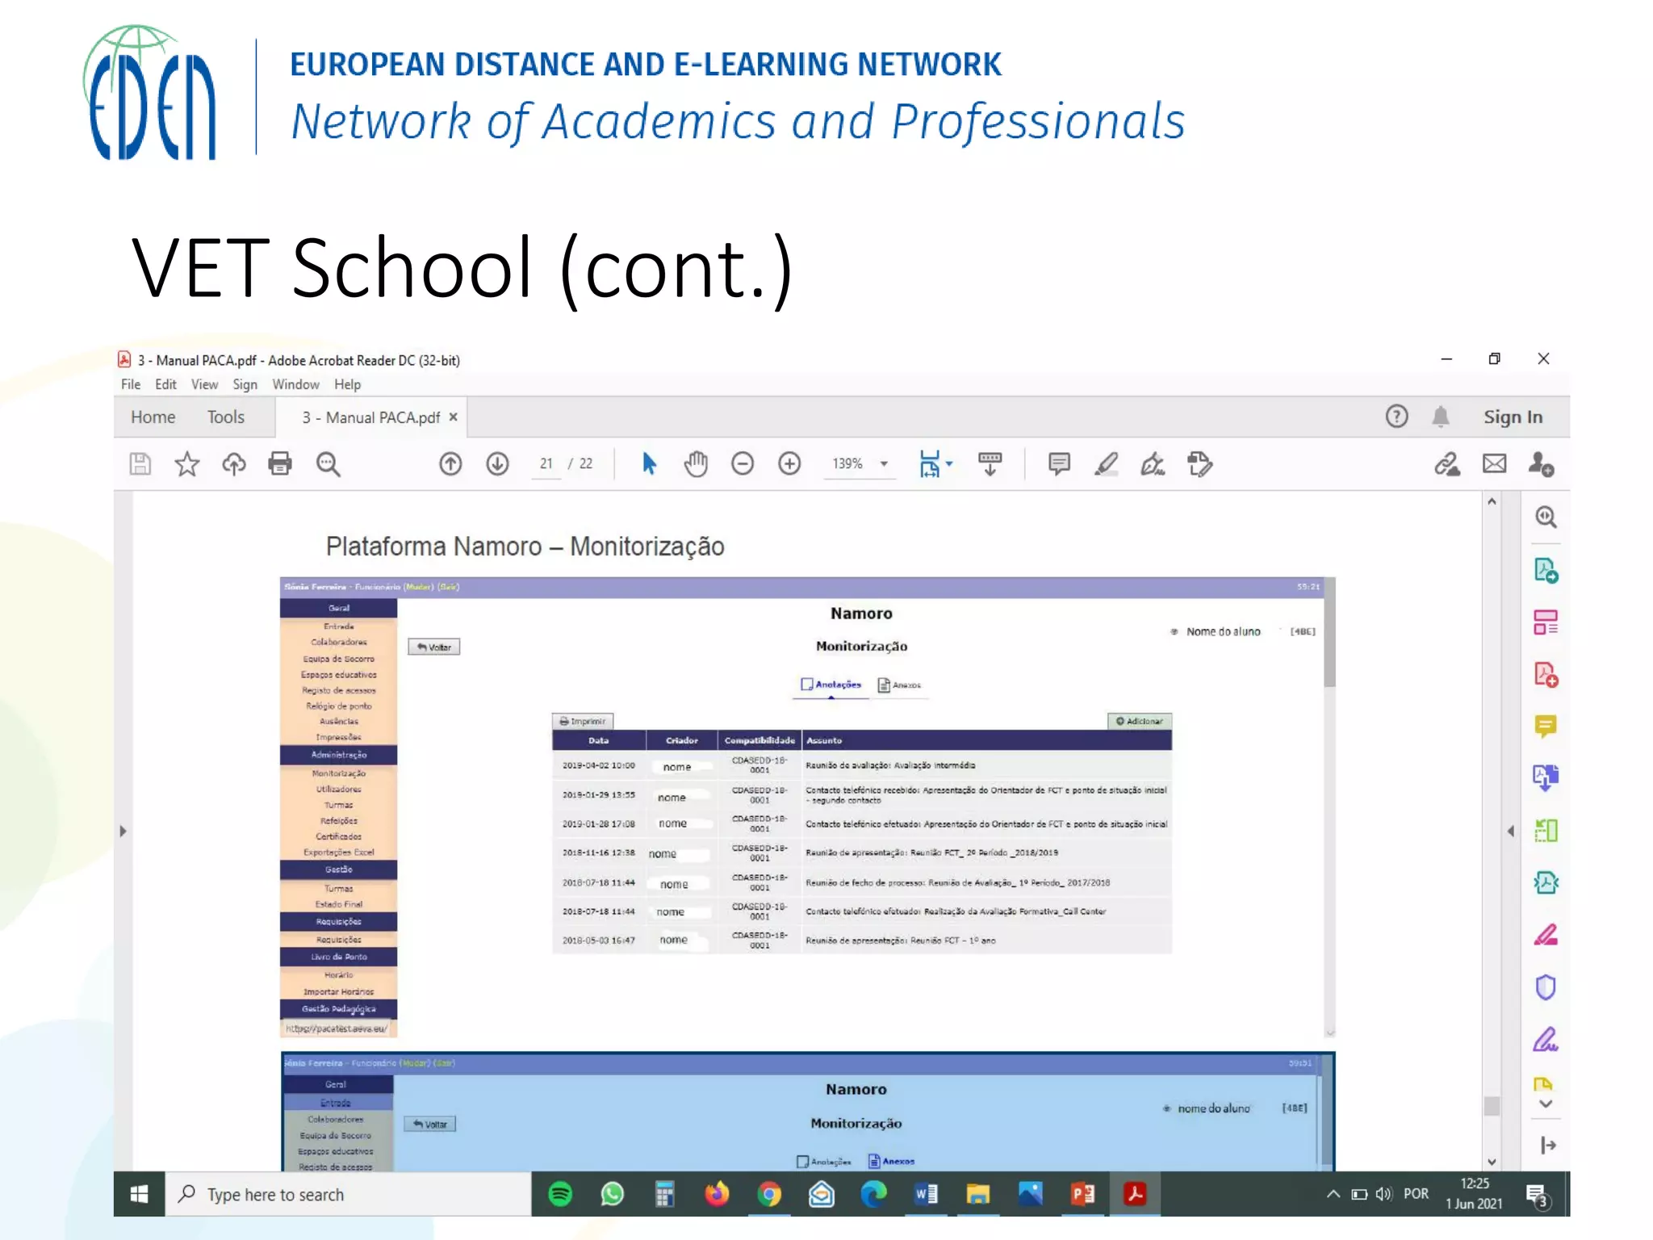
Task: Toggle the lower Anotações checkbox
Action: [x=802, y=1162]
